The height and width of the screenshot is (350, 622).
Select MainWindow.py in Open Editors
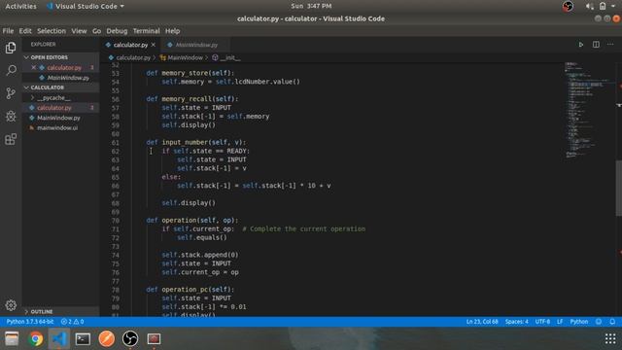coord(68,78)
